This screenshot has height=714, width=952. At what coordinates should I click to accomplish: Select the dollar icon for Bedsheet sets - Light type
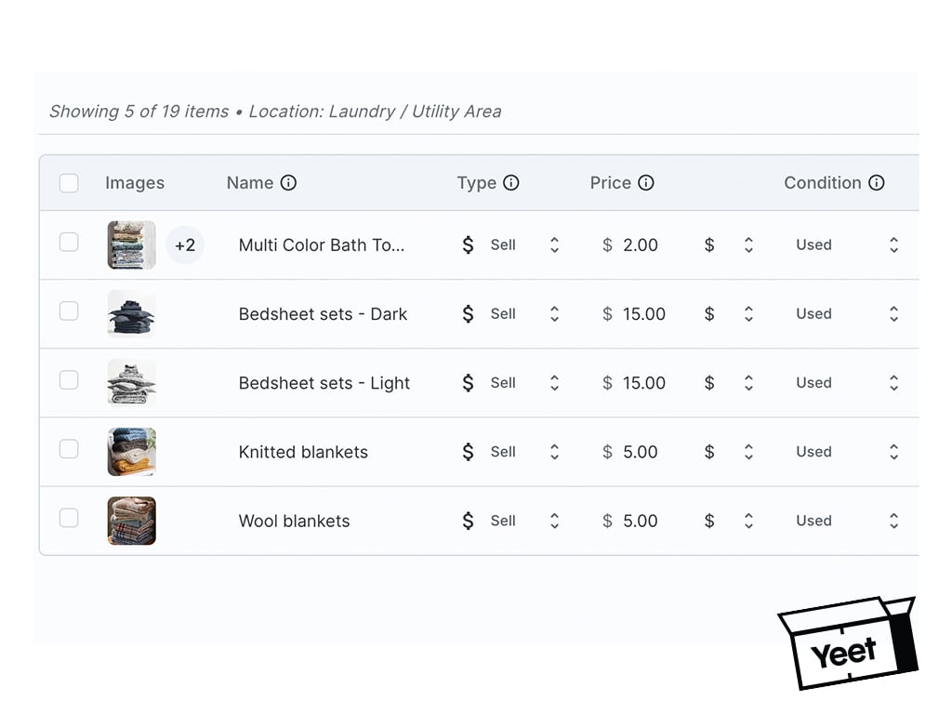tap(468, 382)
